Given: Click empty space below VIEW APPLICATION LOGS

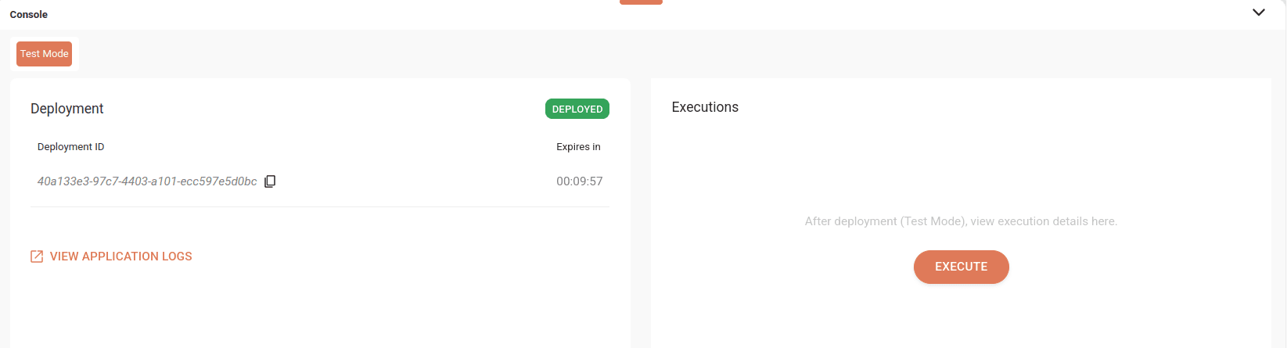Looking at the screenshot, I should (x=235, y=309).
